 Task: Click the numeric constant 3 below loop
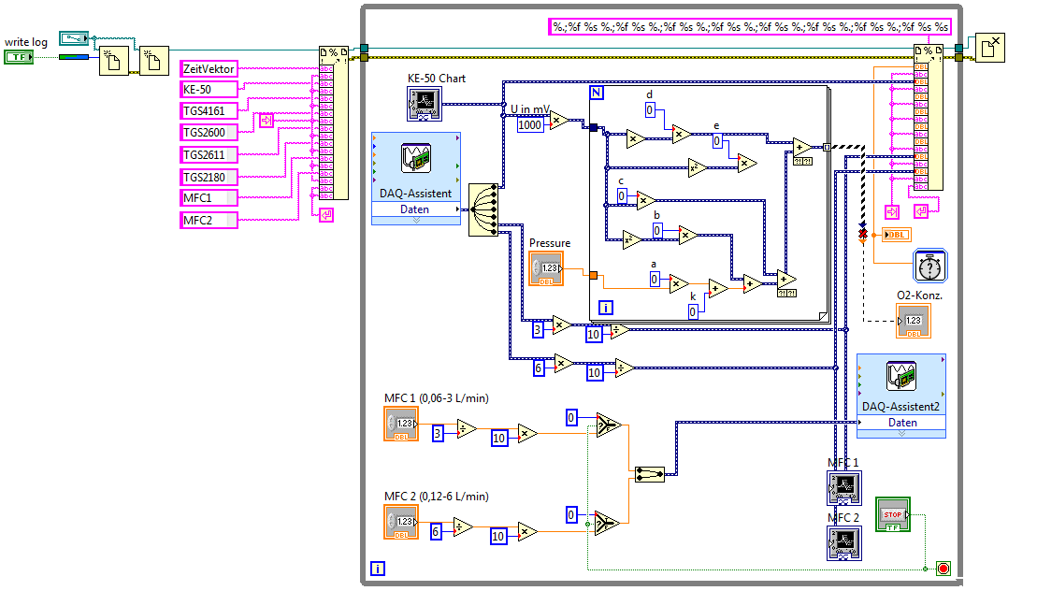pos(539,329)
